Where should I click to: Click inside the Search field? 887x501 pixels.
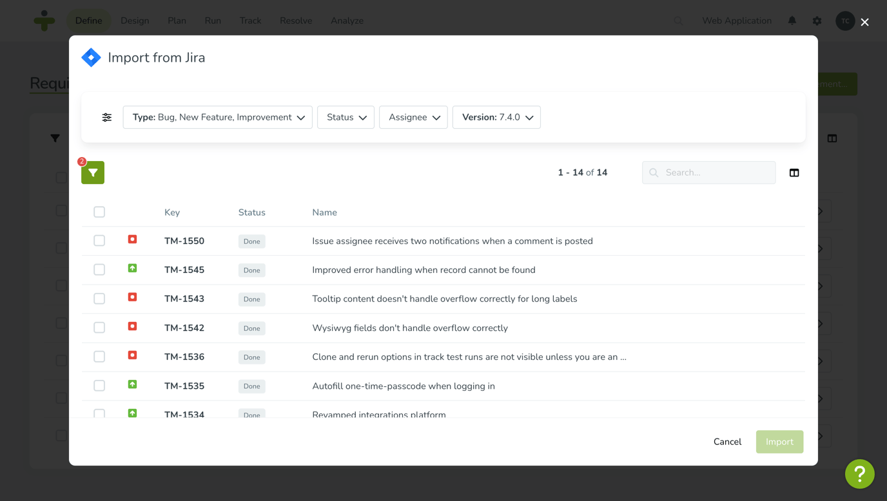(x=709, y=173)
